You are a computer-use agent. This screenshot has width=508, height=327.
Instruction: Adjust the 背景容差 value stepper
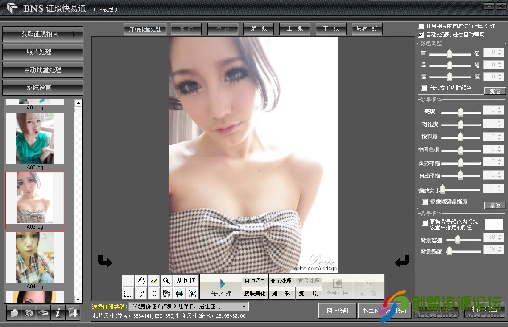coord(500,237)
